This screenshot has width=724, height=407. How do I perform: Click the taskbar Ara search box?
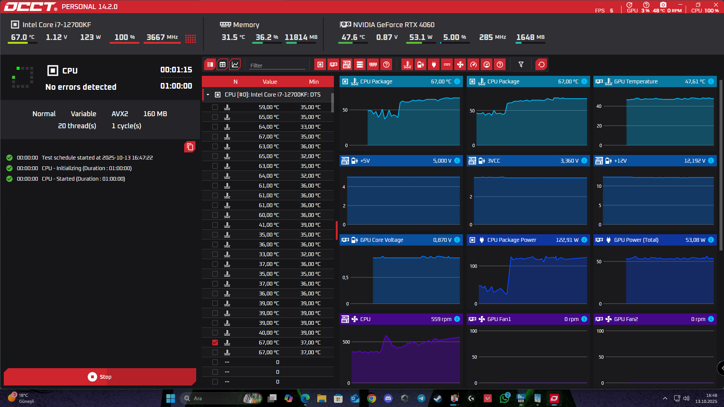[x=221, y=398]
